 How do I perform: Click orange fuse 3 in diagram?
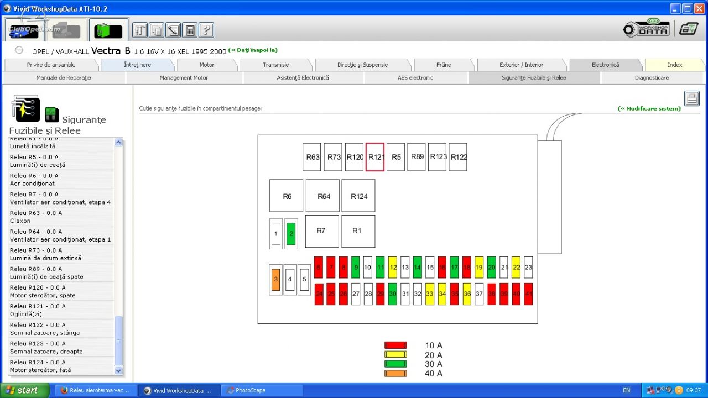[275, 280]
